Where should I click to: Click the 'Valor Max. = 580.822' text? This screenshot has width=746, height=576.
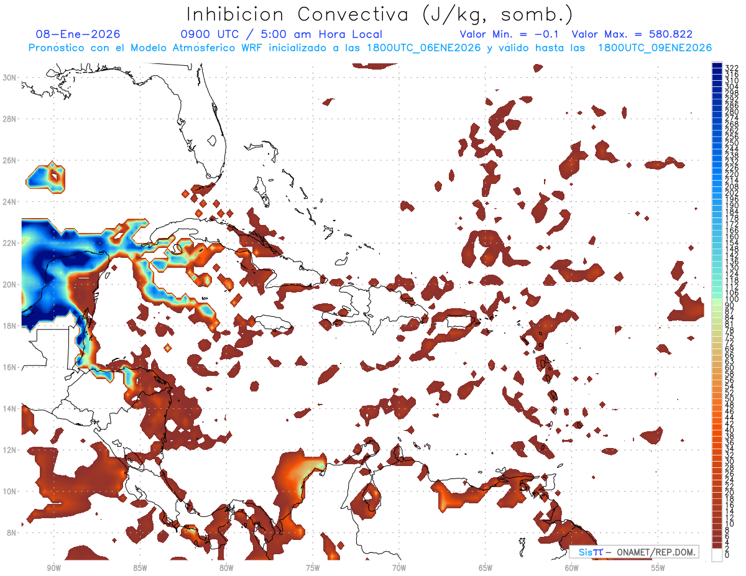(632, 34)
